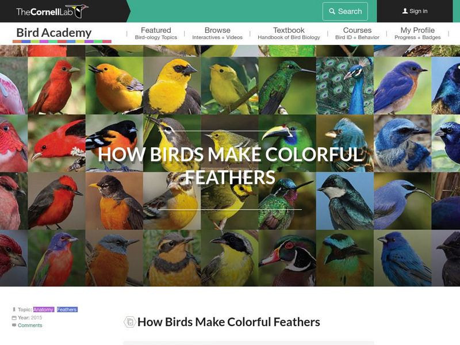
Task: Click the bookmark icon next to Topic
Action: [14, 309]
